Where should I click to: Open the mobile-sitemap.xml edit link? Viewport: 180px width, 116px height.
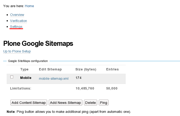point(54,78)
